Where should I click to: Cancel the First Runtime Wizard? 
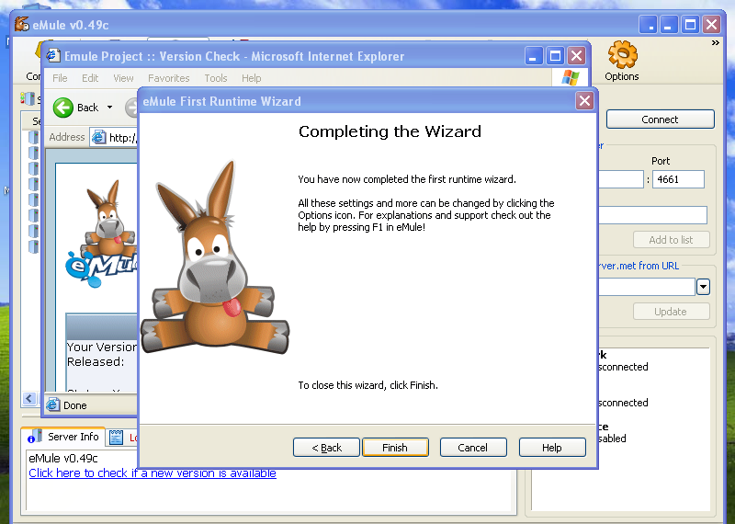point(473,448)
